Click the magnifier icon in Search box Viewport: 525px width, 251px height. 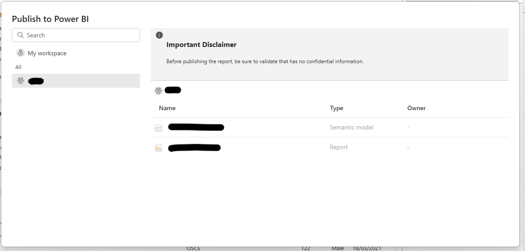21,35
